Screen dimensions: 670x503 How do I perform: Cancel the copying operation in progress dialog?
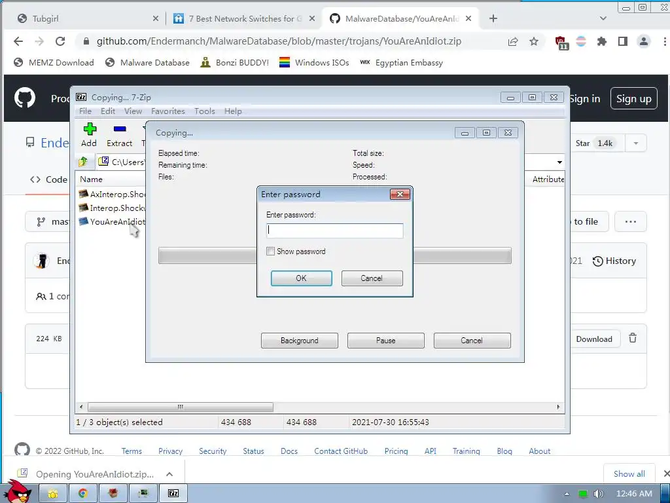coord(472,341)
